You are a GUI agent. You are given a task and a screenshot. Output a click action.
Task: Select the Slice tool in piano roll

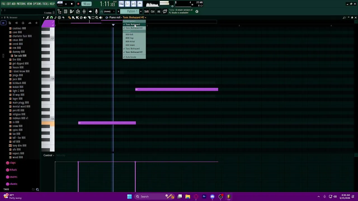89,17
